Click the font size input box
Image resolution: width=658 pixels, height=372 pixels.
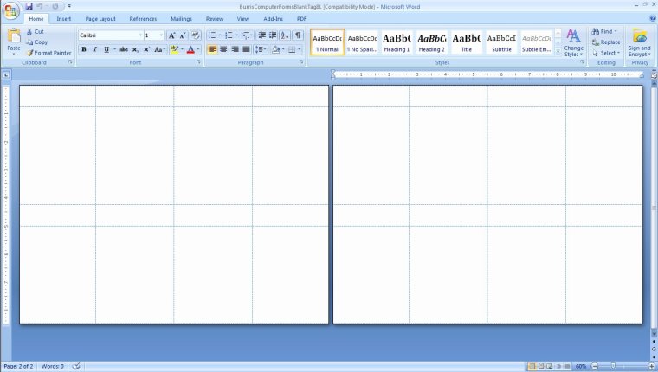151,35
